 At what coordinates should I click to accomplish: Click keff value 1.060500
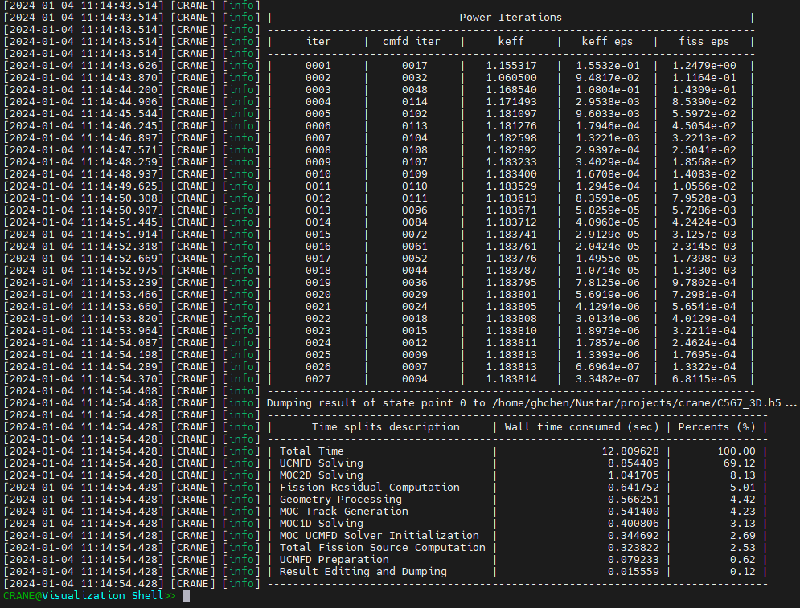click(x=511, y=78)
